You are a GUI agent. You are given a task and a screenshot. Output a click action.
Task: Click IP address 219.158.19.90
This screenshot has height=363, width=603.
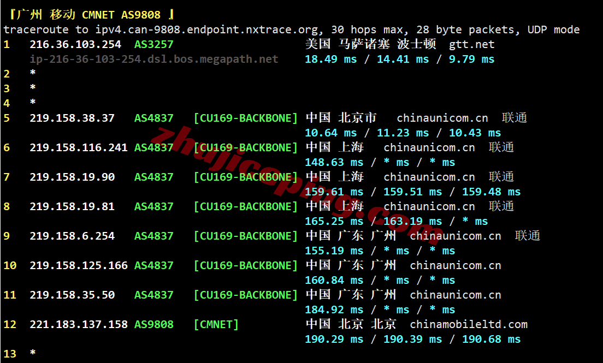(72, 177)
